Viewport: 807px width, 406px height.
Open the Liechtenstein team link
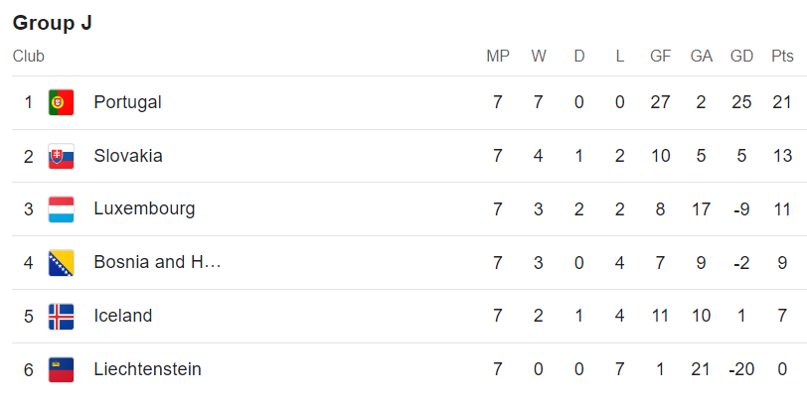147,370
